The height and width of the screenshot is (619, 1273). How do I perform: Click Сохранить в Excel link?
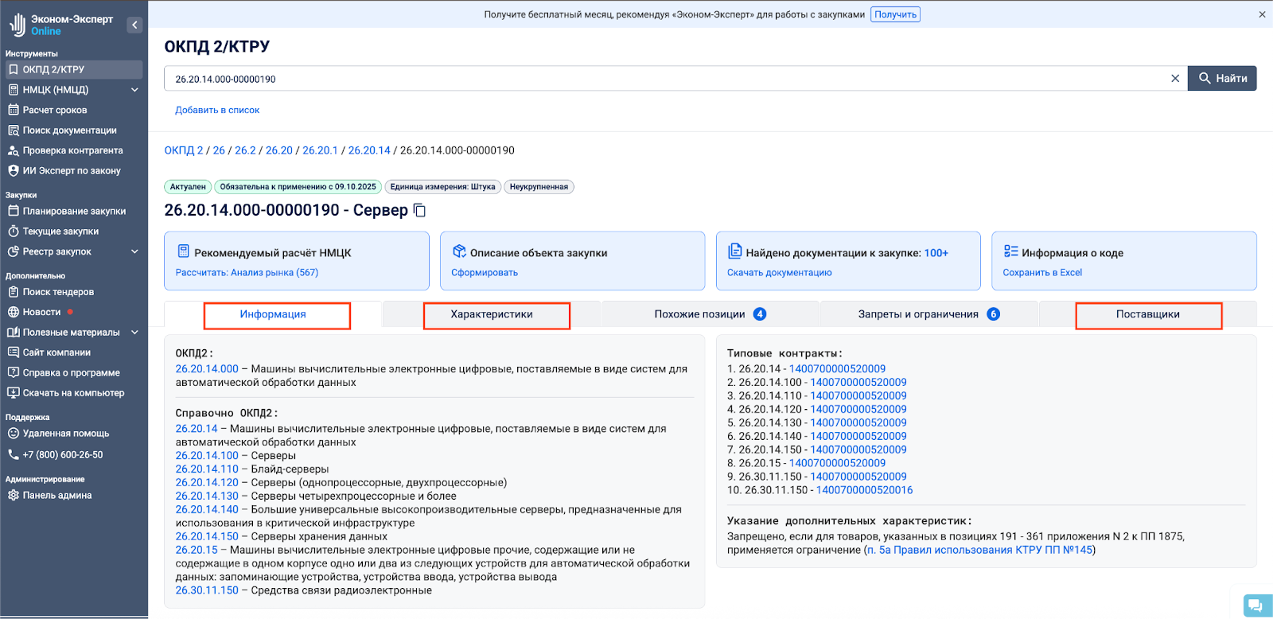click(x=1042, y=272)
